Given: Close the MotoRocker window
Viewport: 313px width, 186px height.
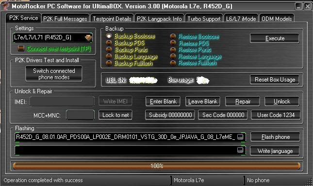Looking at the screenshot, I should tap(307, 6).
